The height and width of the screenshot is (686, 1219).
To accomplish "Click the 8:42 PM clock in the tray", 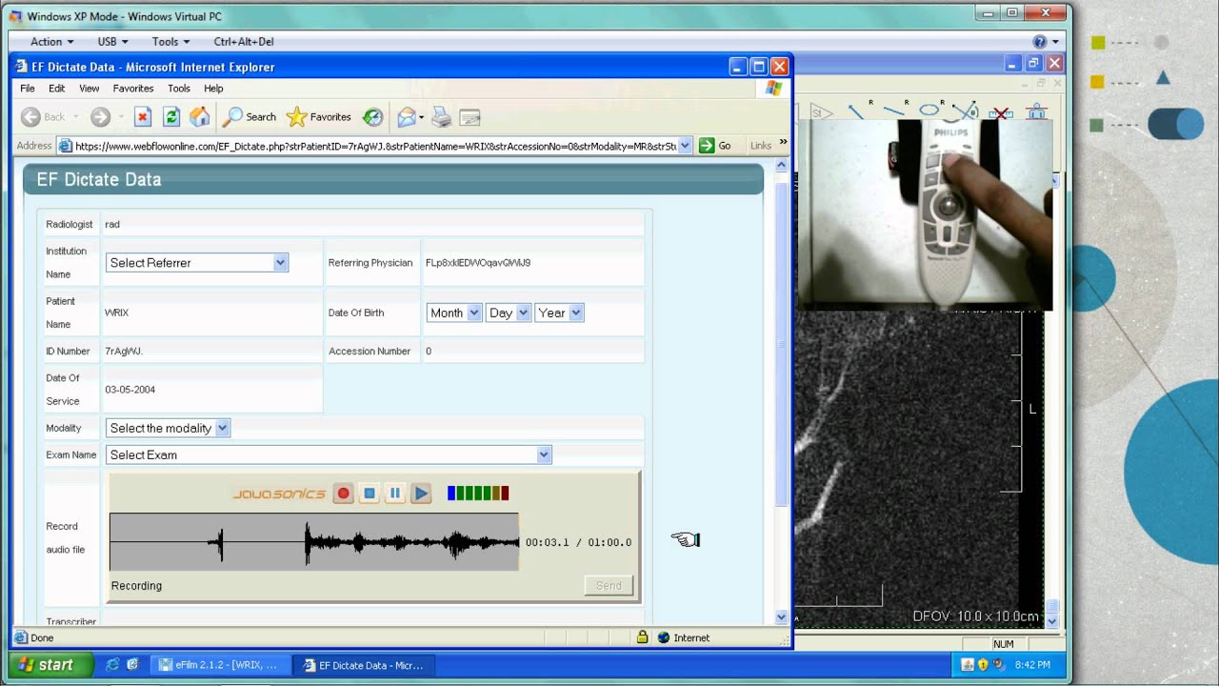I will click(x=1032, y=665).
